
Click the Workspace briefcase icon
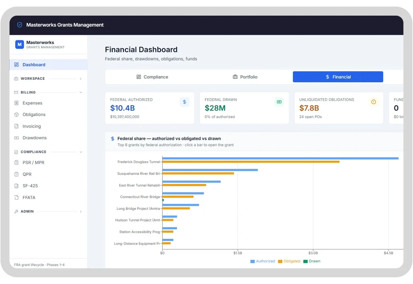coord(16,79)
